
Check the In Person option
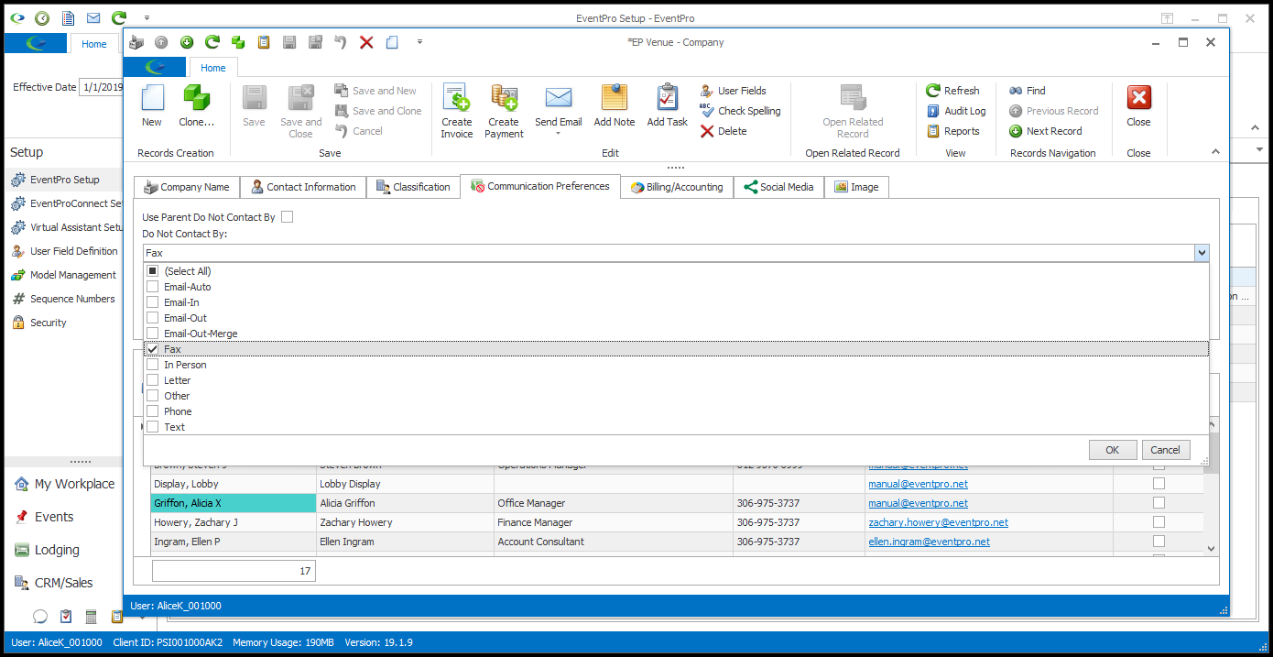153,365
